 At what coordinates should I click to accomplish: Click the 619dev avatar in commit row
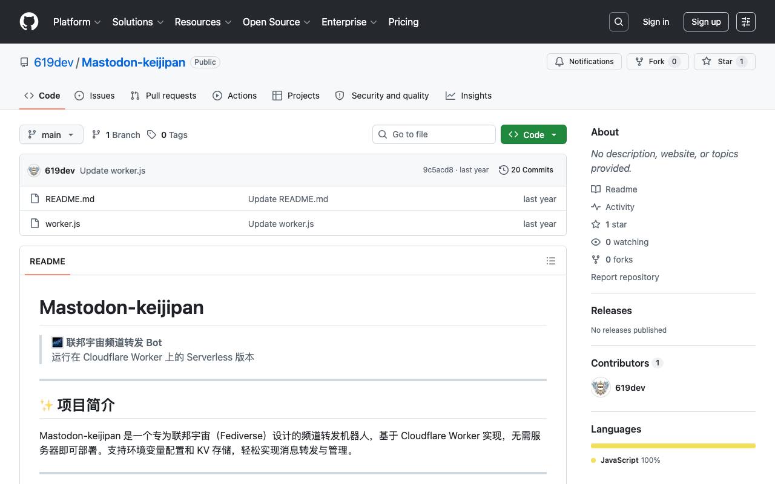coord(34,170)
